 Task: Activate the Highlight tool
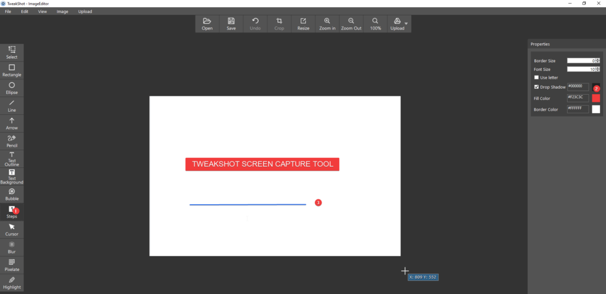coord(12,283)
